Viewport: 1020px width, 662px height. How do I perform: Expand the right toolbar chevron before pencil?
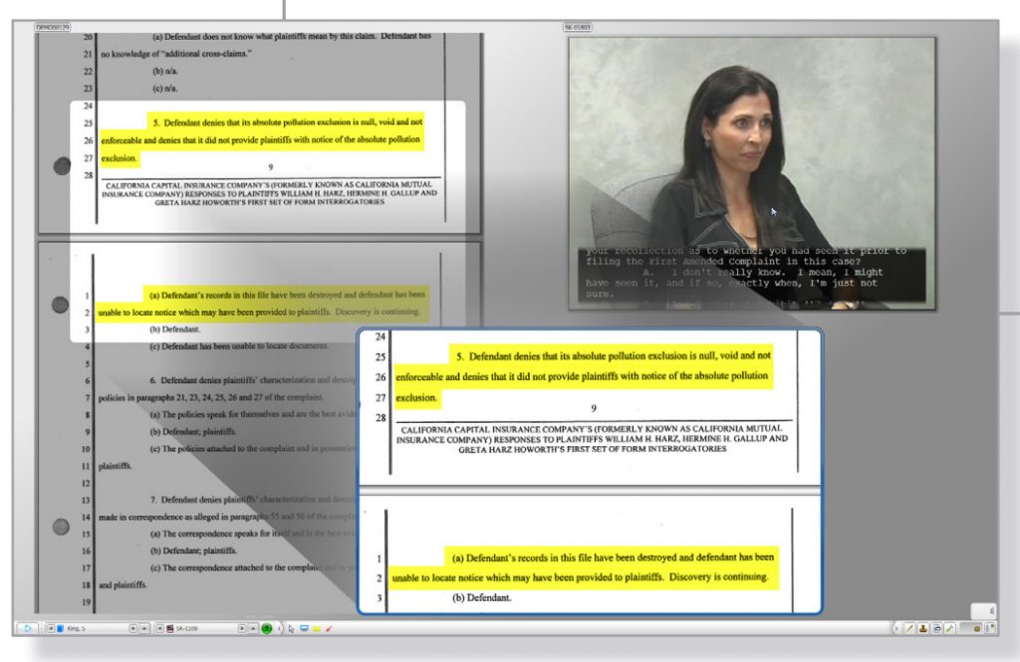point(896,628)
